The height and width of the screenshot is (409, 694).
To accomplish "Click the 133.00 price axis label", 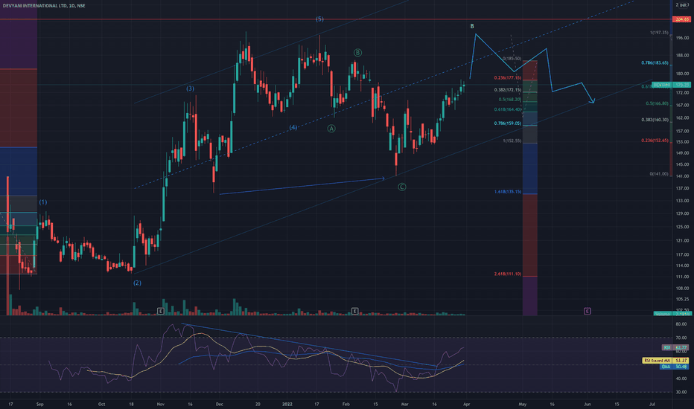I will click(683, 201).
